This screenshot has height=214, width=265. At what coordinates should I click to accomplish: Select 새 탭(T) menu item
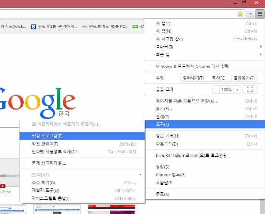tap(204, 23)
